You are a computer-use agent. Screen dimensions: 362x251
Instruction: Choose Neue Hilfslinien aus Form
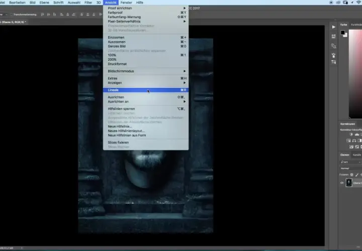pos(146,136)
